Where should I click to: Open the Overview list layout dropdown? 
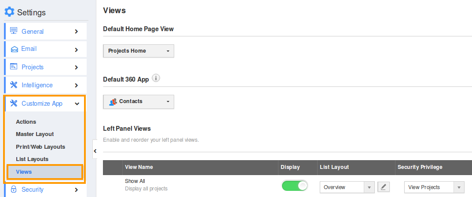click(347, 187)
